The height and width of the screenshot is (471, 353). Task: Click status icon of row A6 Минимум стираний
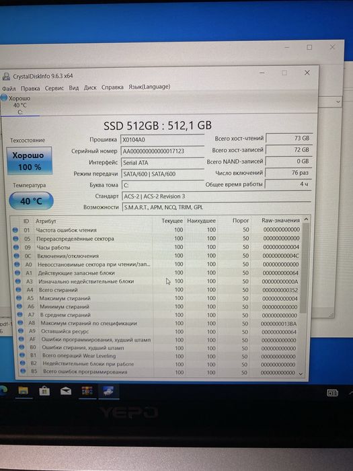click(x=19, y=306)
